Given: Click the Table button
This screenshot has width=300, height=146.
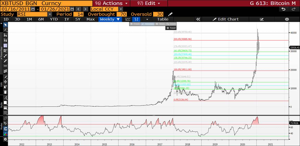Looking at the screenshot, I should pyautogui.click(x=163, y=19).
